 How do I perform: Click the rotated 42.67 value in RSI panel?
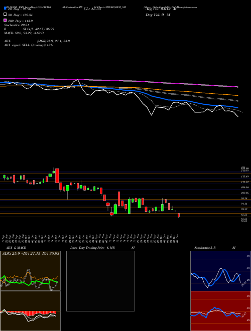244,314
